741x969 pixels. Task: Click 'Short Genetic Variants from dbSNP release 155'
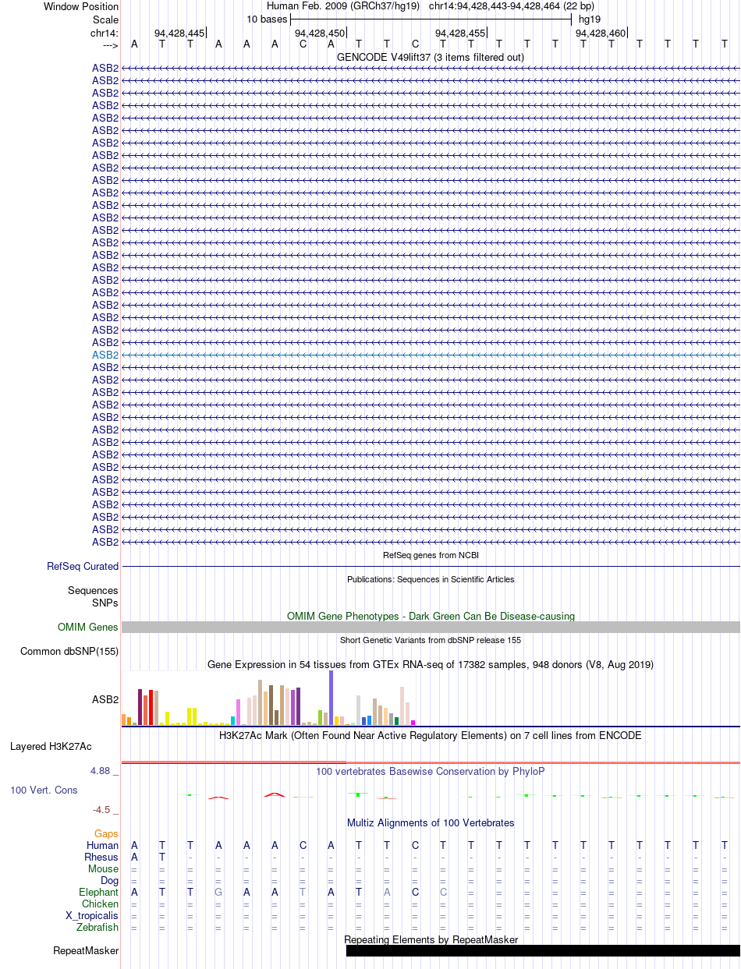click(x=431, y=640)
